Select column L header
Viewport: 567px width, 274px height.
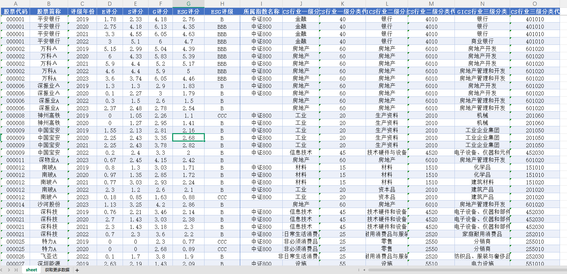387,4
